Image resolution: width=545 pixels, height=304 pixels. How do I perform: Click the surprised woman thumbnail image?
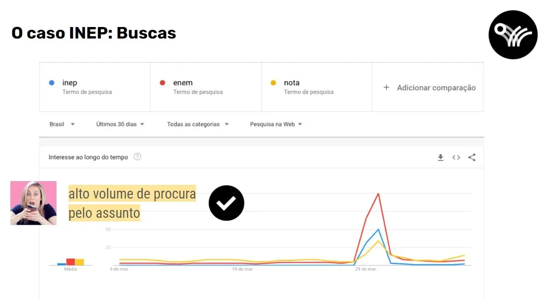click(34, 203)
